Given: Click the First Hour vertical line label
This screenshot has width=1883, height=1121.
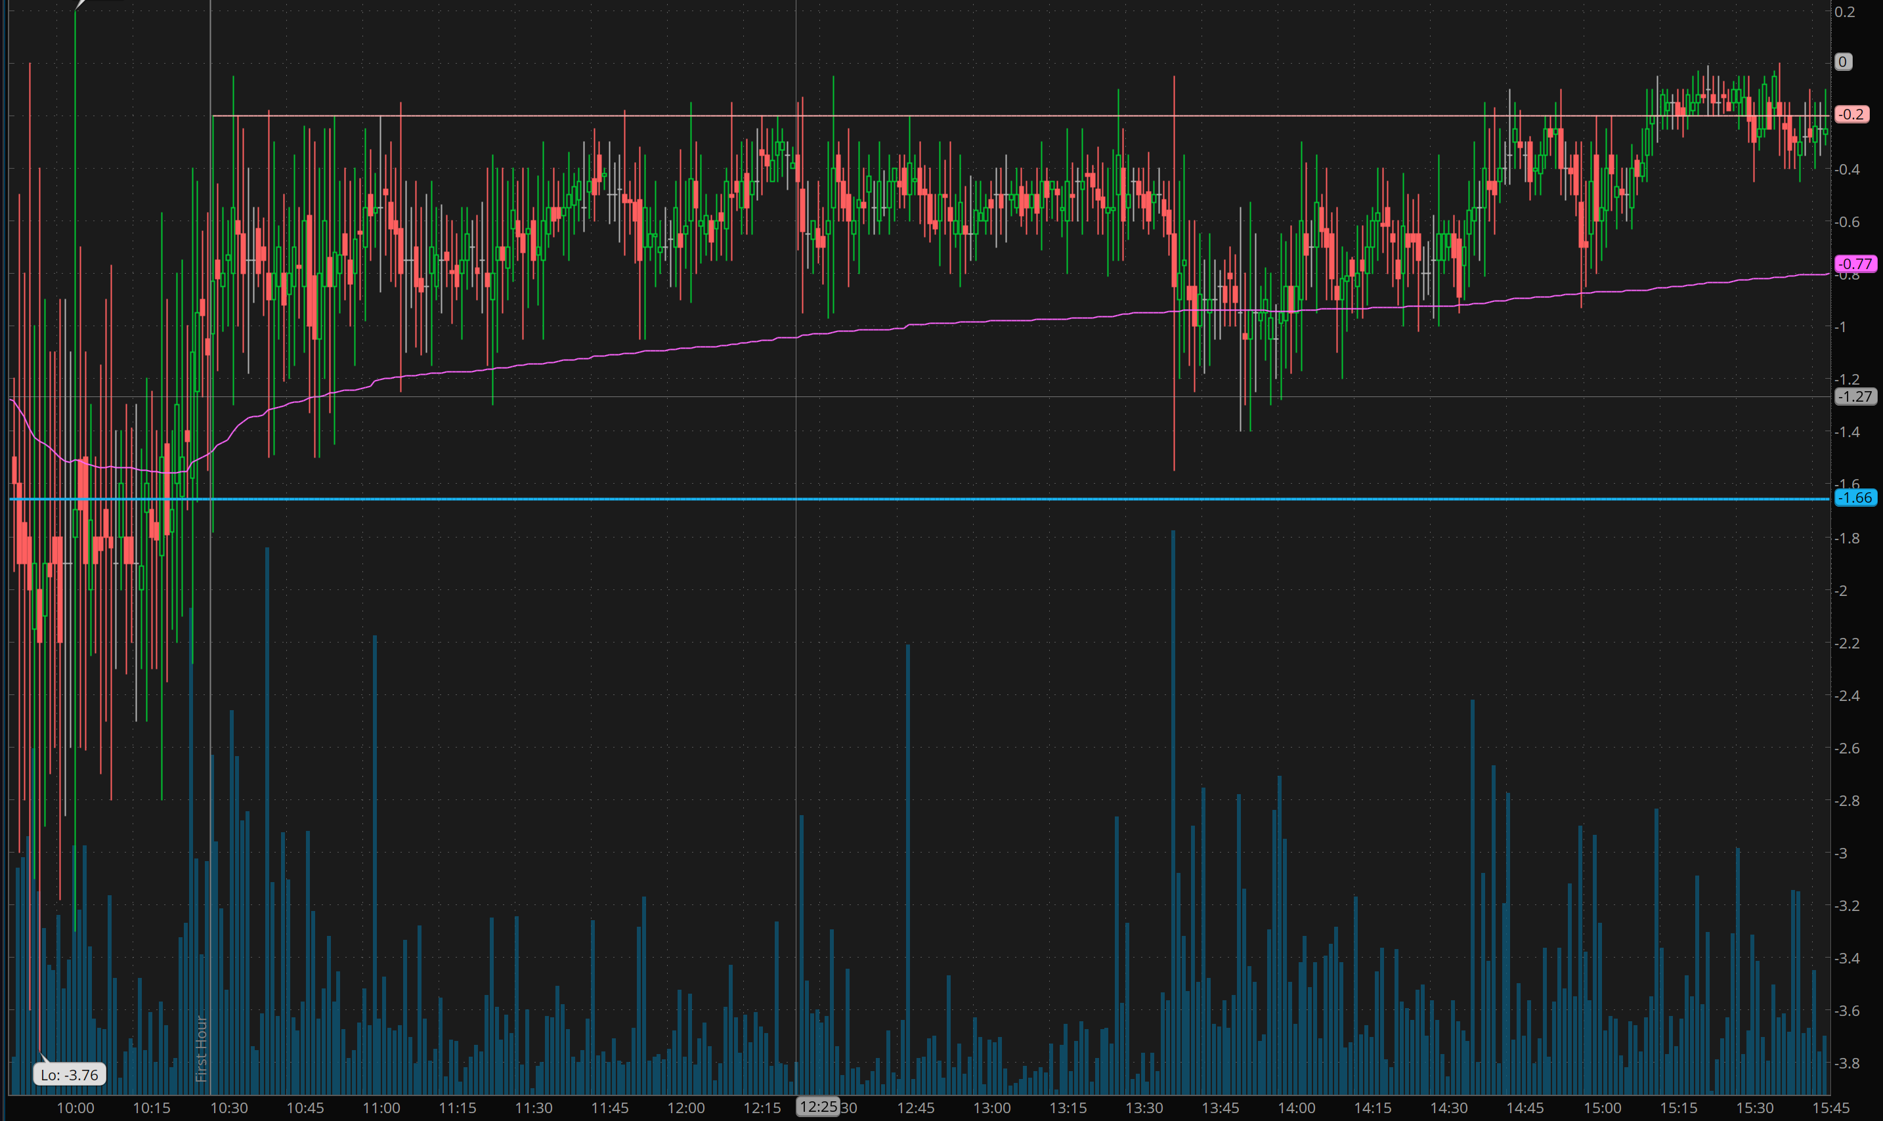Looking at the screenshot, I should click(x=201, y=1049).
